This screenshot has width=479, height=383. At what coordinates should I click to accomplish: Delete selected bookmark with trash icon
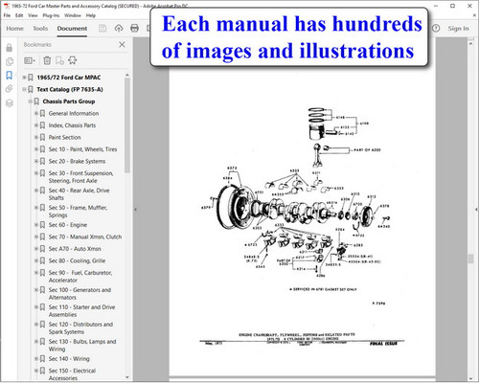tap(47, 60)
